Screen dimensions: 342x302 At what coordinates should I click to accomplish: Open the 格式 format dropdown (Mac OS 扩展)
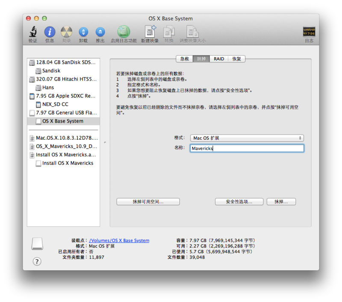tap(247, 138)
